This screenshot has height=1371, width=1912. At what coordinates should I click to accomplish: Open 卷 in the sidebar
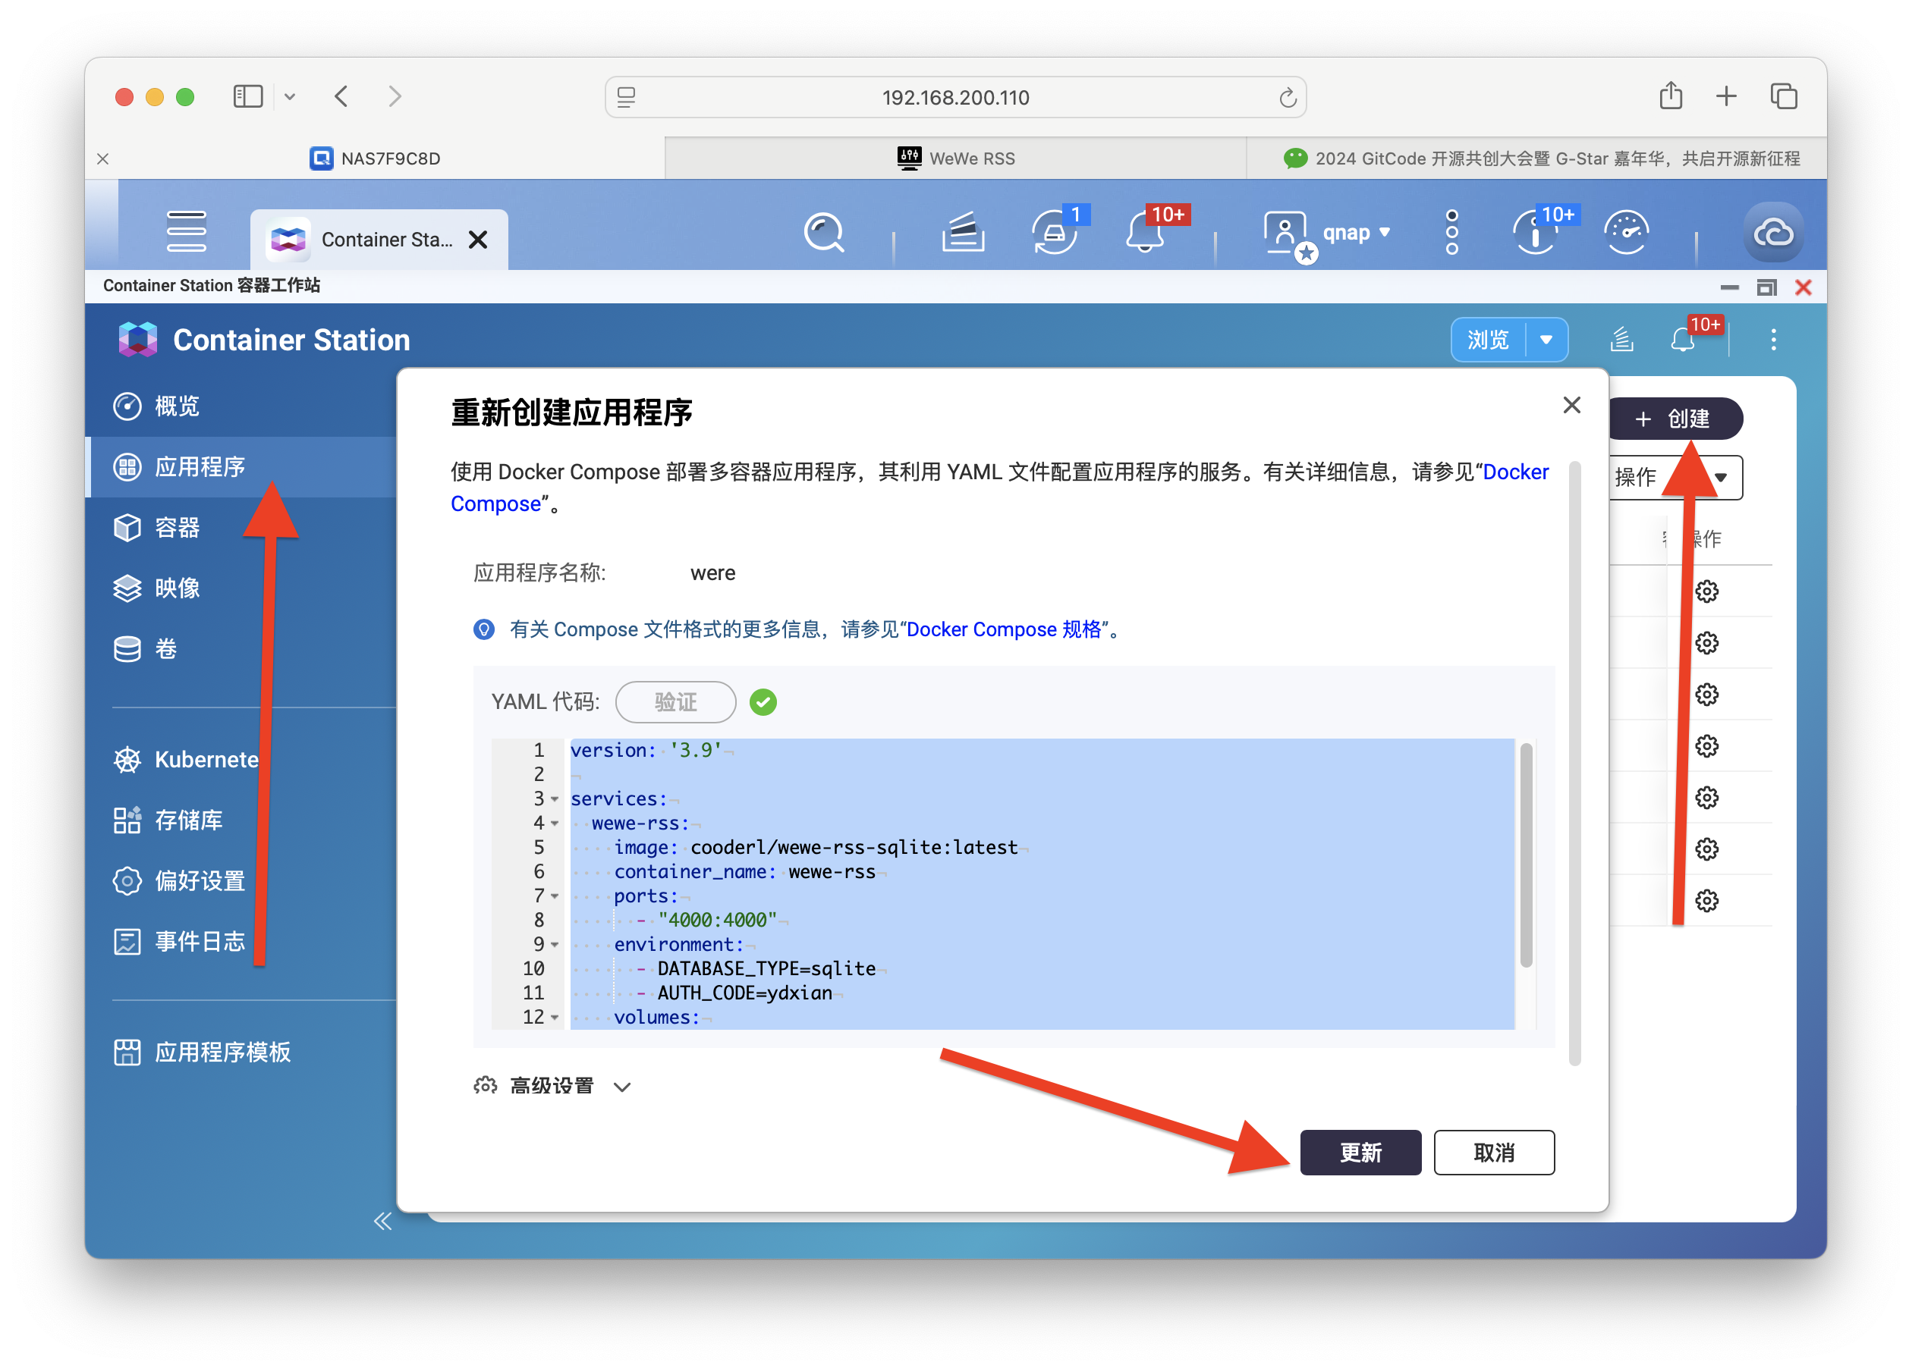tap(241, 649)
